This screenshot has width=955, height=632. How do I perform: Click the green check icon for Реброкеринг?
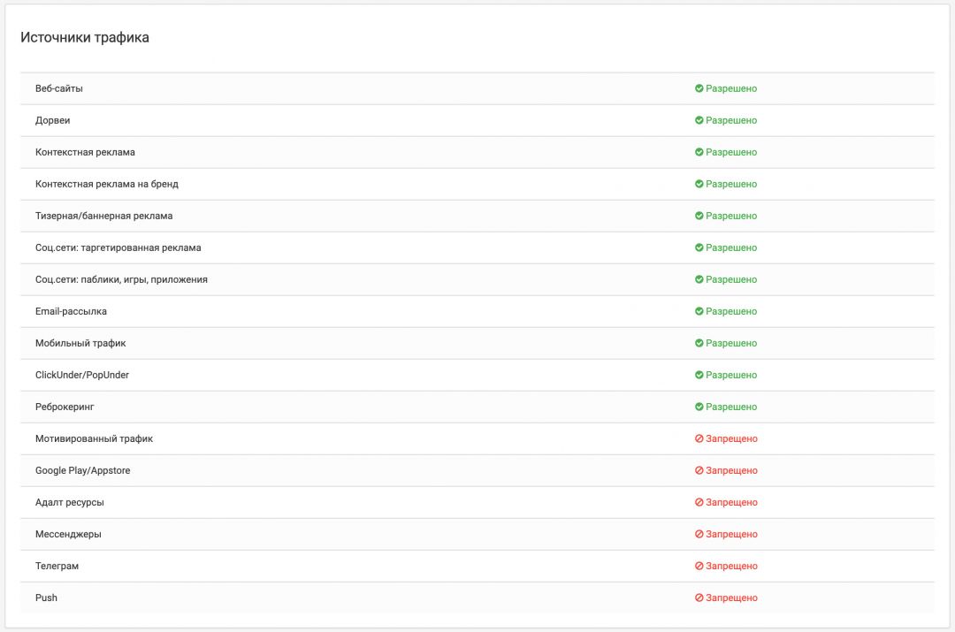tap(699, 407)
